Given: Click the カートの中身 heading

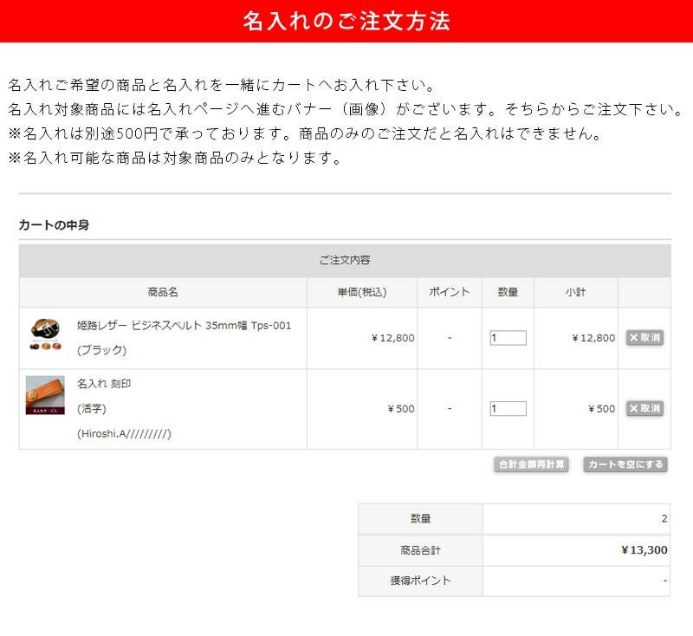Looking at the screenshot, I should [x=54, y=225].
